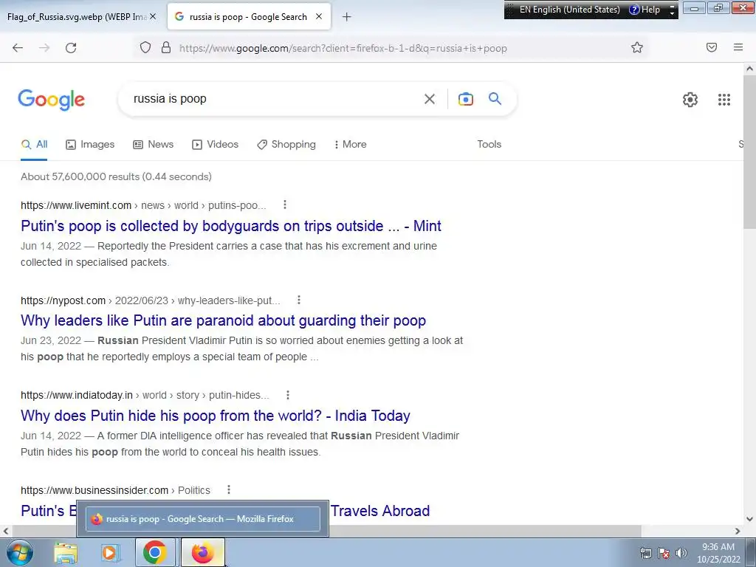The width and height of the screenshot is (756, 567).
Task: Select the russia is poop Google Search tab
Action: tap(248, 17)
